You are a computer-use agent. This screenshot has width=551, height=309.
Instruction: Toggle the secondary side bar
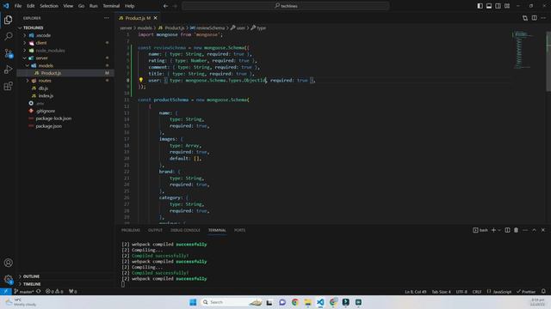[498, 6]
